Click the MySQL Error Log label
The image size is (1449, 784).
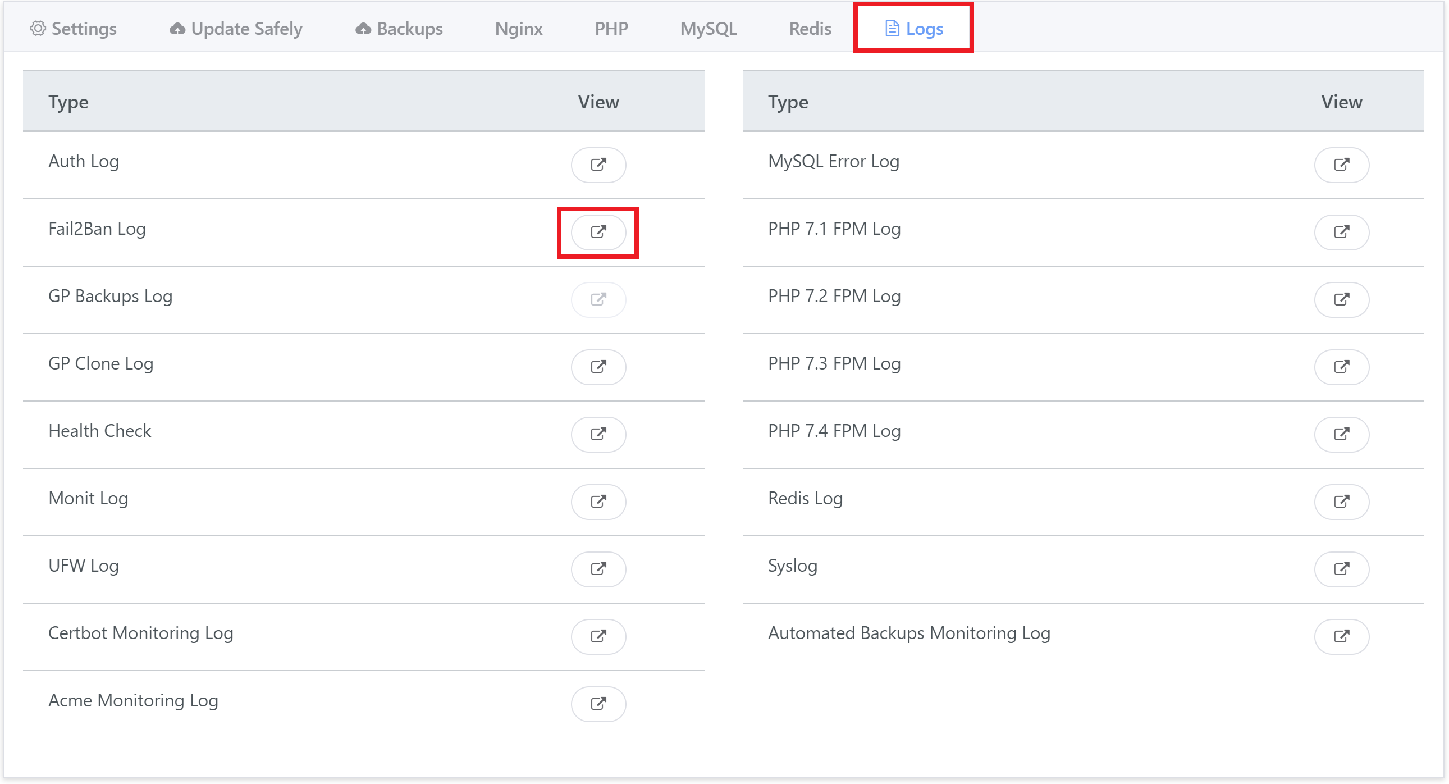tap(834, 162)
